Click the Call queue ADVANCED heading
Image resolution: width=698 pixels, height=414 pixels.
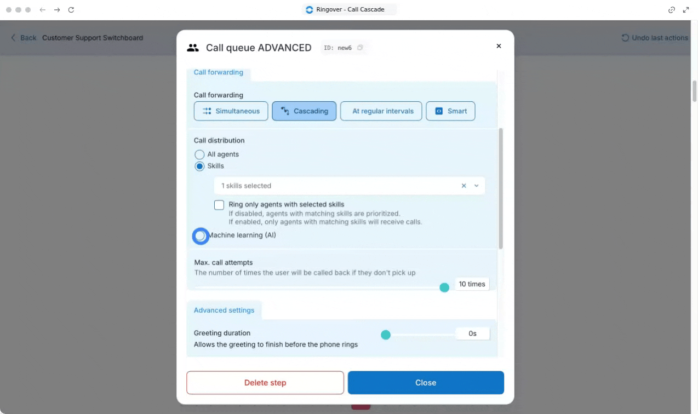point(259,48)
